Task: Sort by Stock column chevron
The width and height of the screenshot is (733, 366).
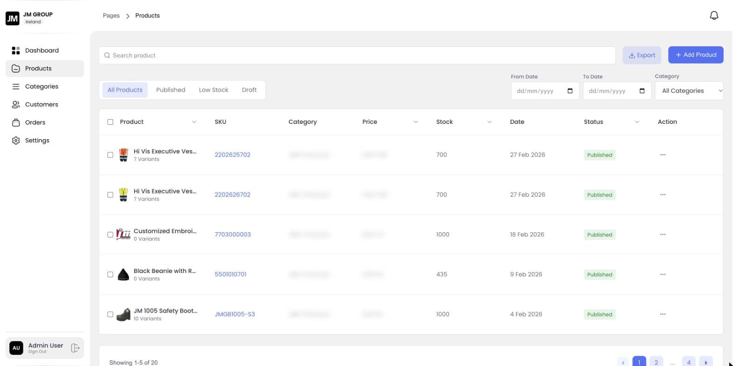Action: coord(489,122)
